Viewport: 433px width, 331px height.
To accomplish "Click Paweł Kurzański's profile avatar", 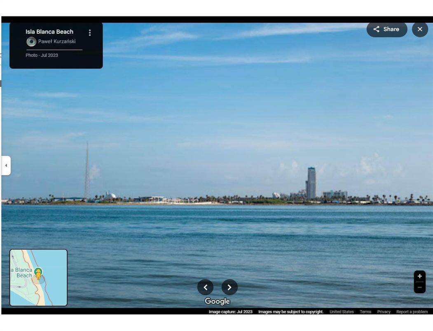I will (x=31, y=42).
